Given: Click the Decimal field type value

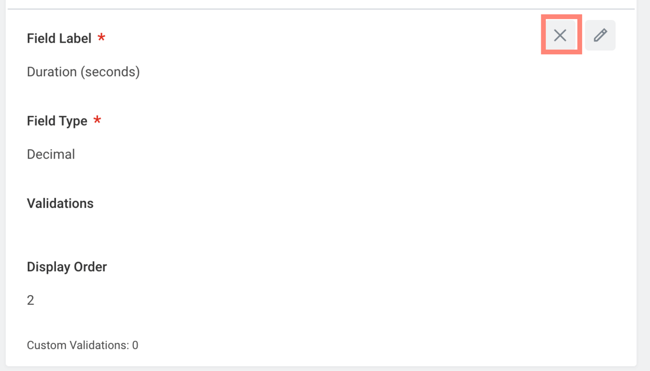Looking at the screenshot, I should coord(51,154).
